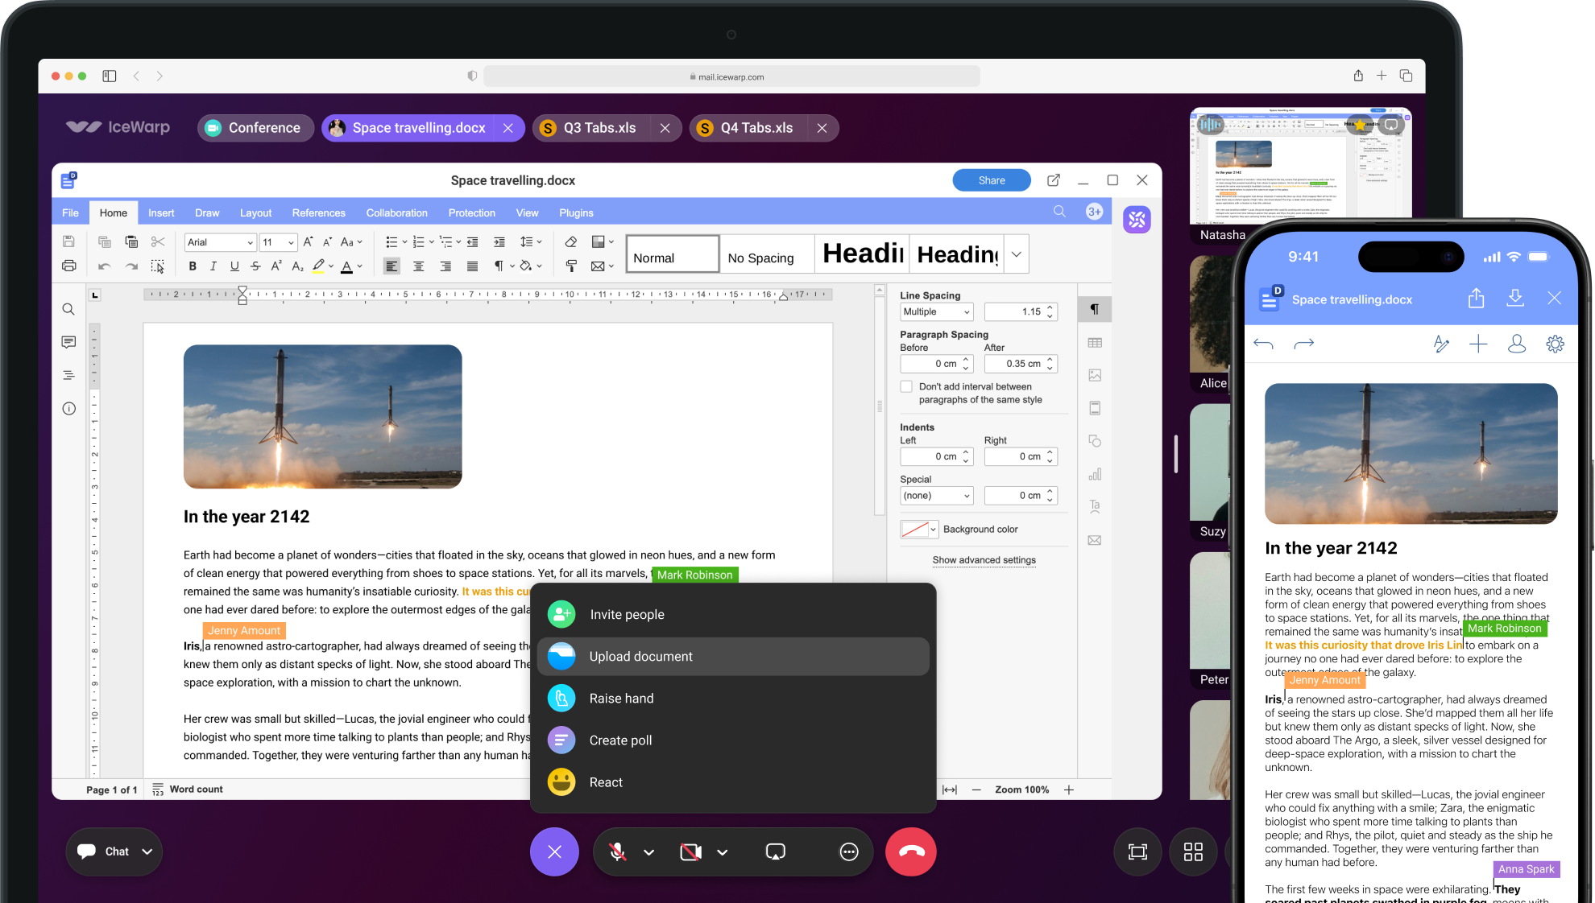The height and width of the screenshot is (903, 1595).
Task: Select Upload document from the popup menu
Action: (640, 657)
